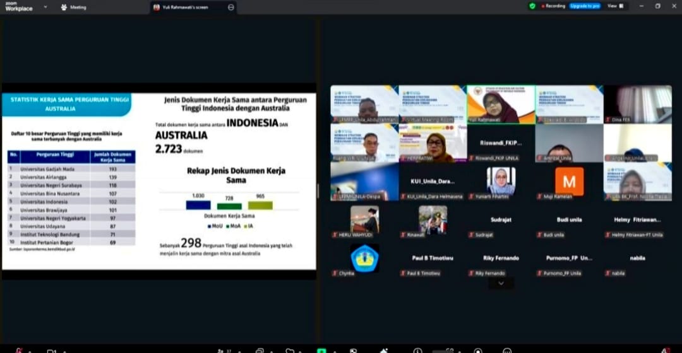Image resolution: width=682 pixels, height=353 pixels.
Task: Click the muted mic icon on Dina FEB's label
Action: coord(608,119)
